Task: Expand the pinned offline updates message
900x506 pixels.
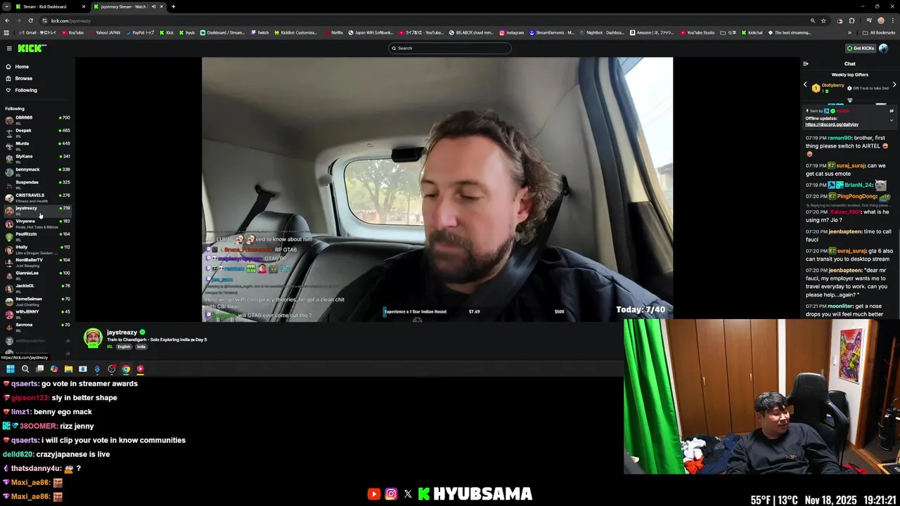Action: pos(892,120)
